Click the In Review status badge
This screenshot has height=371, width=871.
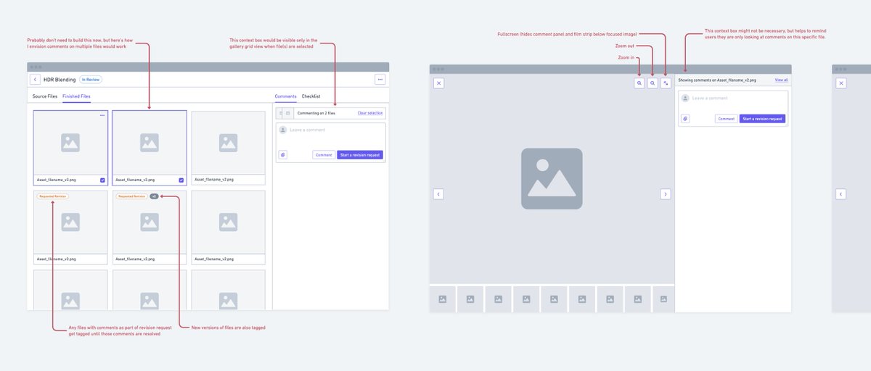coord(91,80)
